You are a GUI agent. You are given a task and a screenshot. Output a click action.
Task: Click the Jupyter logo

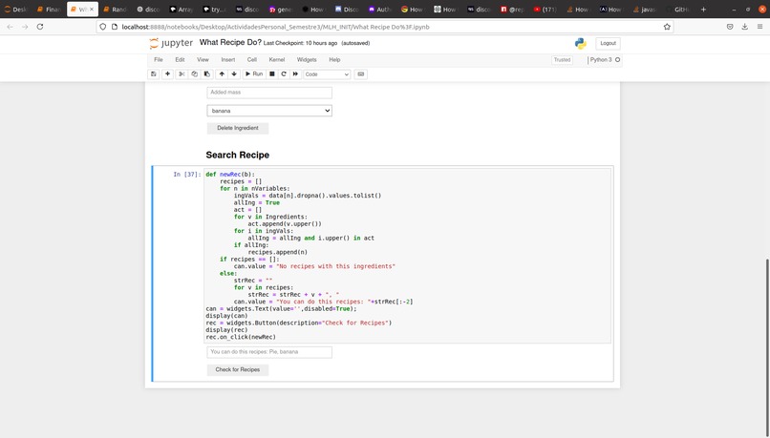pyautogui.click(x=171, y=43)
